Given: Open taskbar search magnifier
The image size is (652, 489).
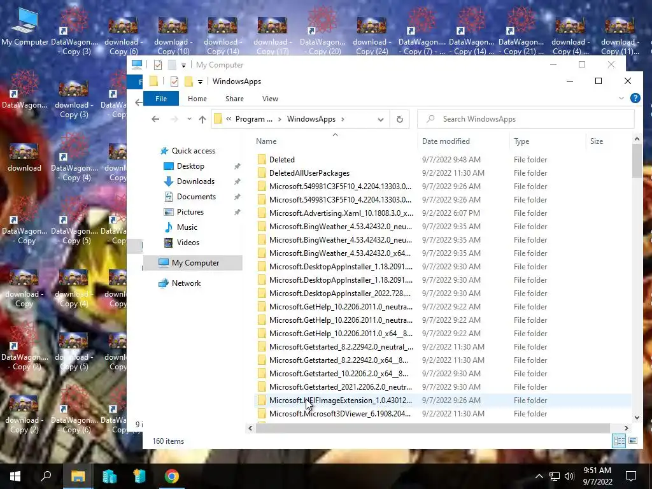Looking at the screenshot, I should [x=46, y=476].
